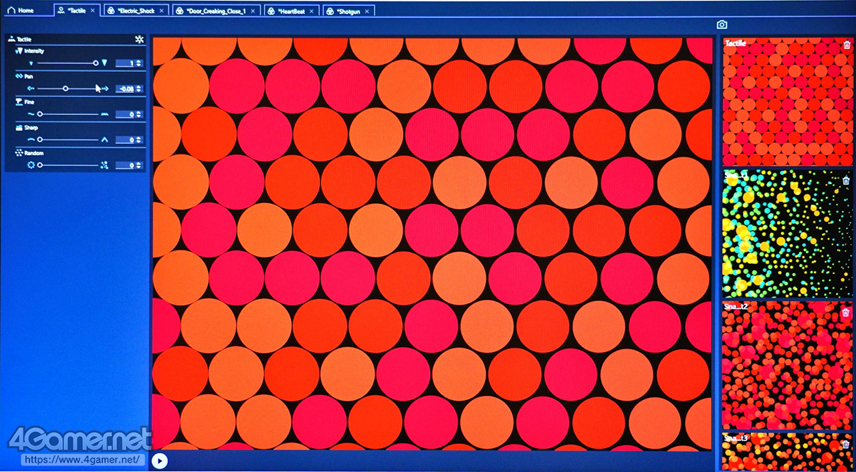Delete the Tactile snapshot with trash icon
Screen dimensions: 856x472
coord(847,45)
